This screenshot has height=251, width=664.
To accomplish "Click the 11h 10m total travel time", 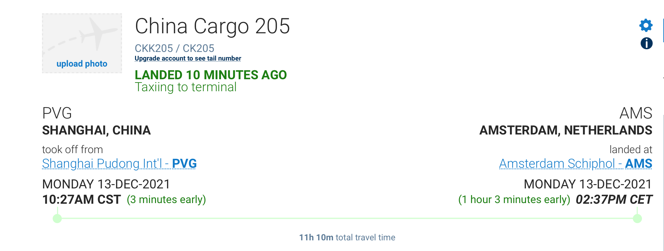I will click(x=347, y=237).
